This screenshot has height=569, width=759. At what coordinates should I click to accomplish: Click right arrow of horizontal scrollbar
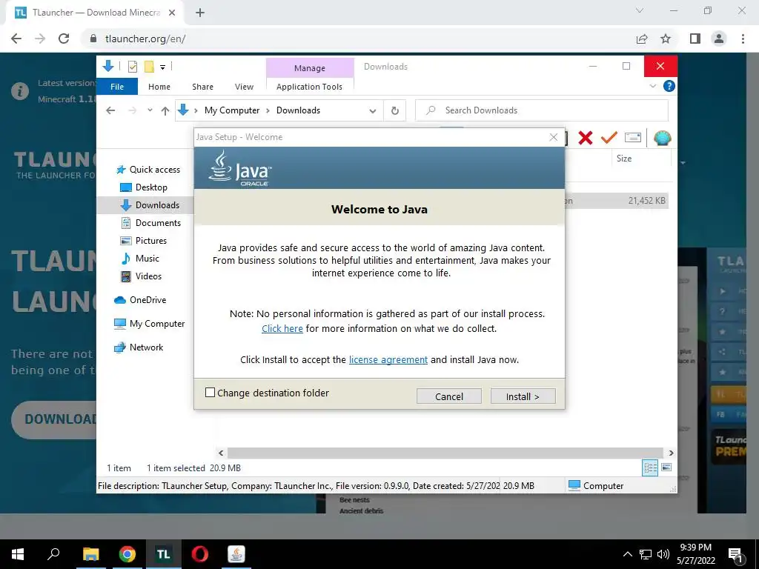click(671, 453)
